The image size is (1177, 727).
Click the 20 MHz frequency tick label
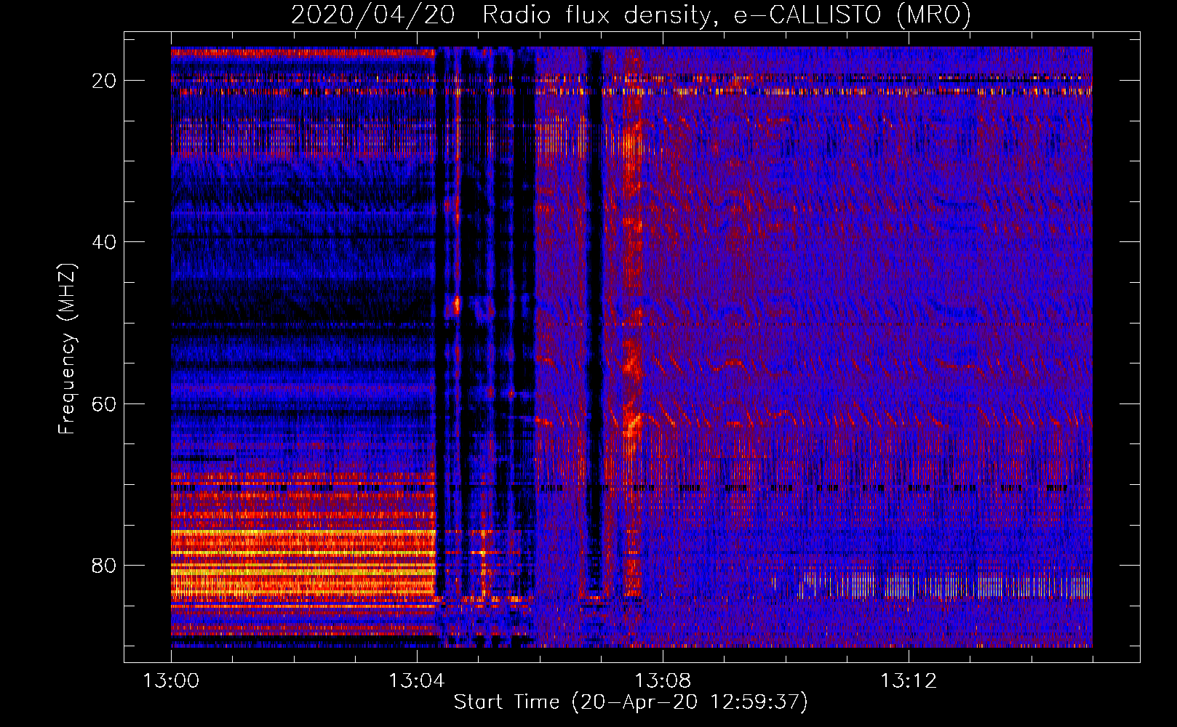(104, 81)
